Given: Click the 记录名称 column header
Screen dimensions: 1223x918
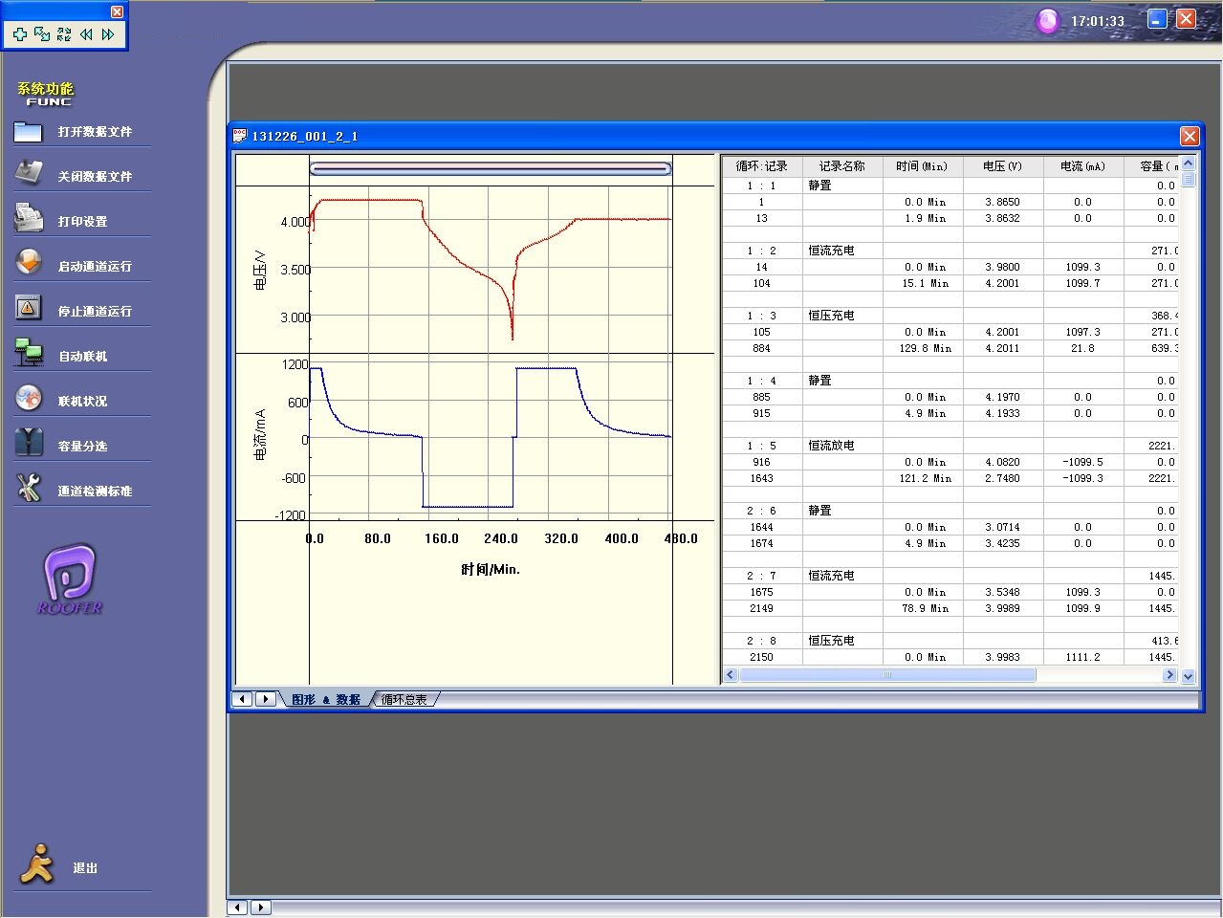Looking at the screenshot, I should pyautogui.click(x=842, y=166).
